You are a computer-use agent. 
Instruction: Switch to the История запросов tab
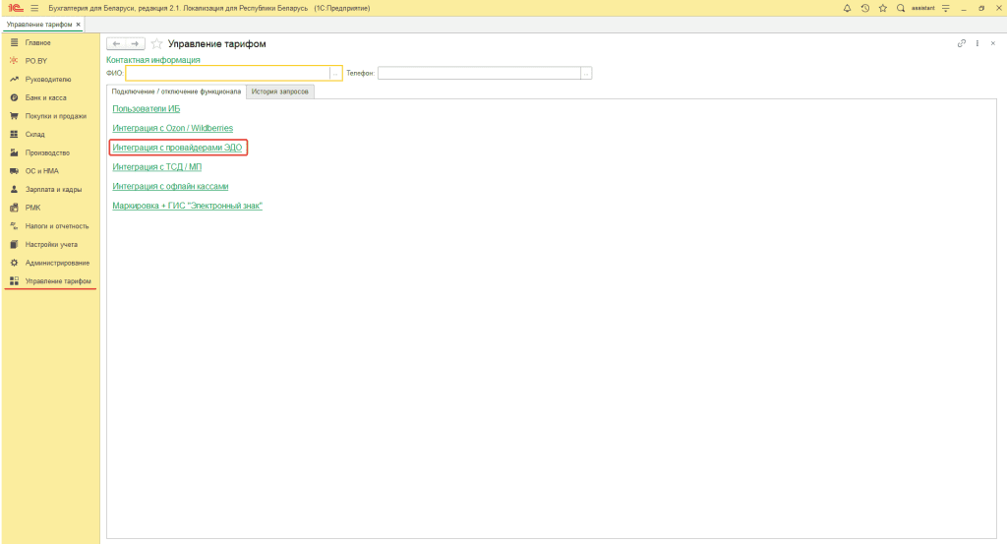click(x=280, y=91)
